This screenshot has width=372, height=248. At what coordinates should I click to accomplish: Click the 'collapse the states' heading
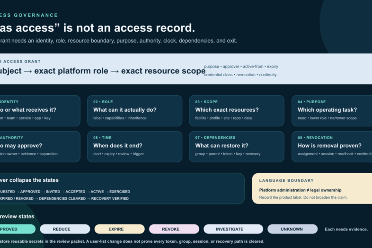click(x=34, y=180)
